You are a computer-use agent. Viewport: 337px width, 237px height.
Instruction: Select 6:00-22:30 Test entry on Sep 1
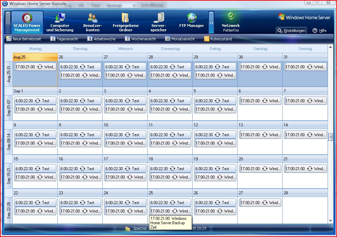pyautogui.click(x=35, y=101)
